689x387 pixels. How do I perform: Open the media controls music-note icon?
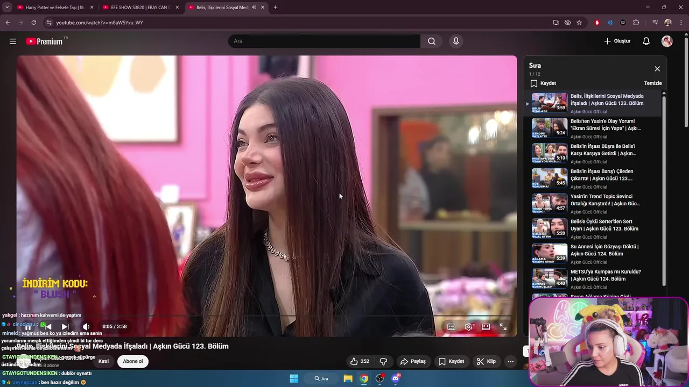(x=655, y=23)
